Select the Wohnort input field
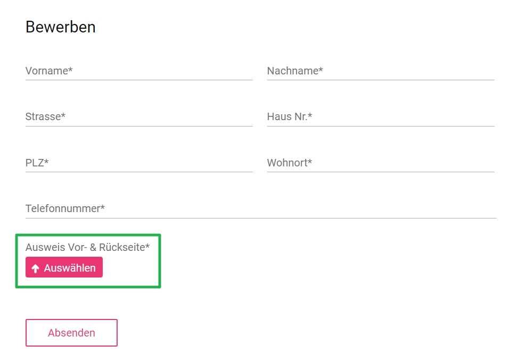 tap(381, 163)
